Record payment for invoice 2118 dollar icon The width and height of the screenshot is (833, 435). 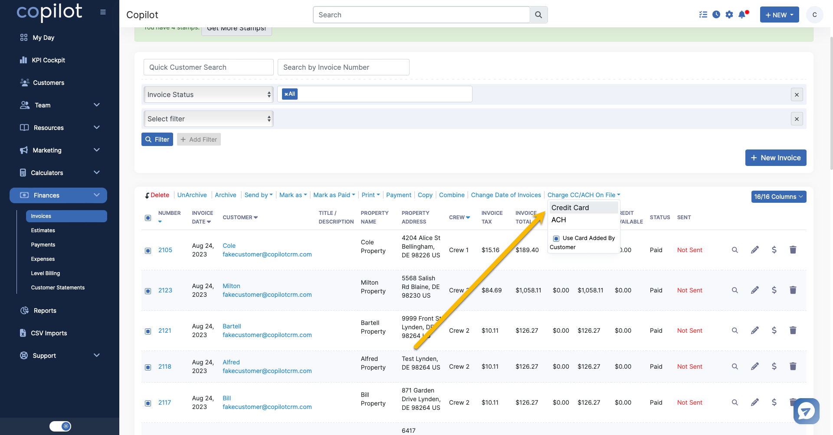pos(774,367)
